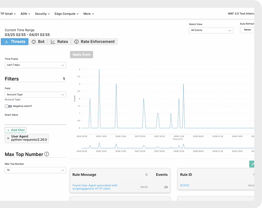
Task: Click the highest peak in events chart
Action: pos(99,70)
